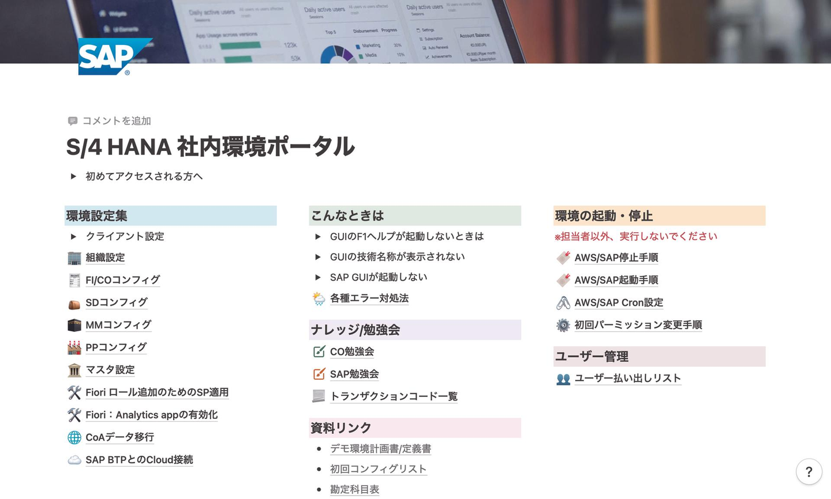
Task: Click the black box icon beside MMコンフィグ
Action: tap(74, 326)
